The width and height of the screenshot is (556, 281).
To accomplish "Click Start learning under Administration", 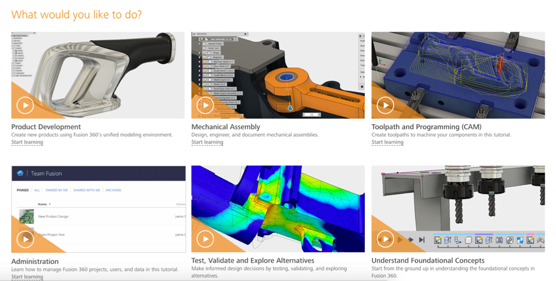I will 27,277.
